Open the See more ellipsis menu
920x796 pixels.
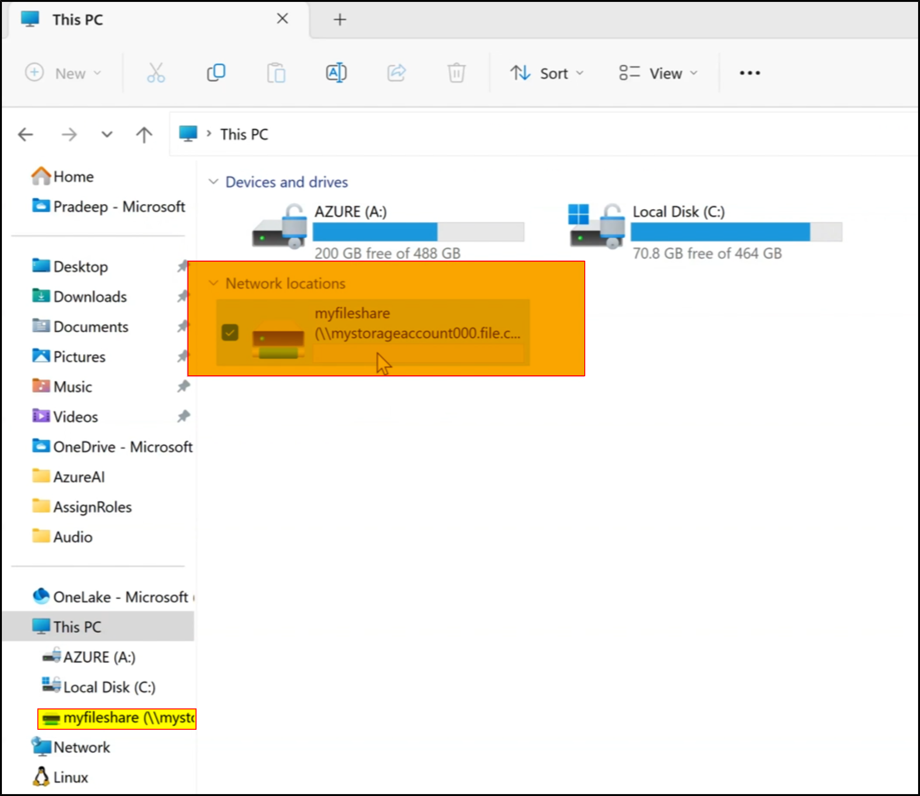[750, 73]
